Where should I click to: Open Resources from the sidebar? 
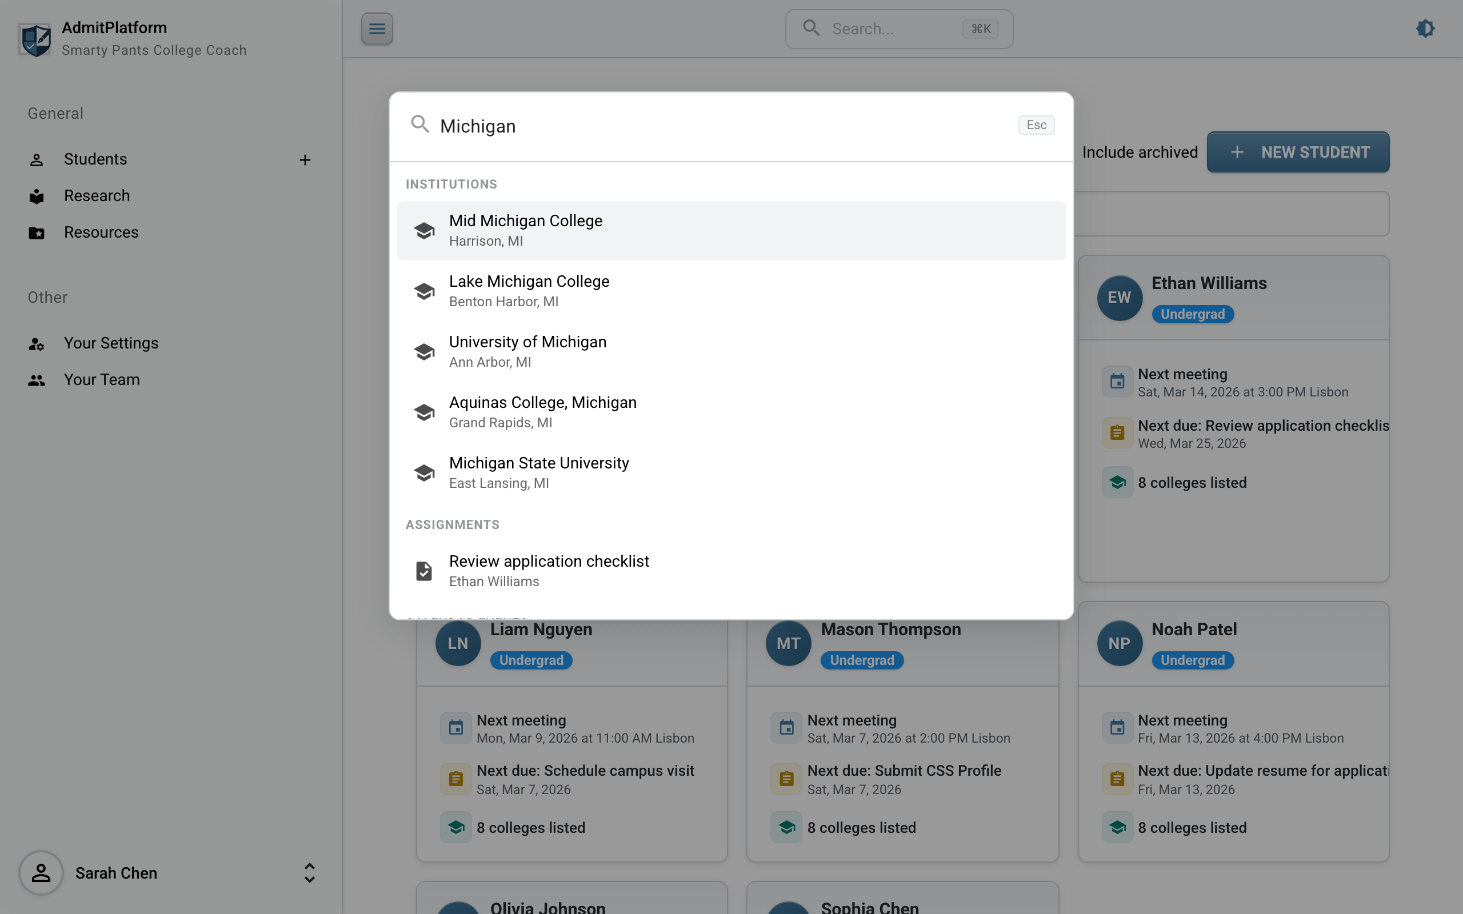coord(101,232)
